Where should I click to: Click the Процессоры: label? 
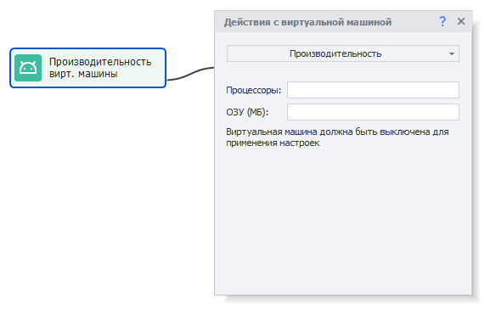[253, 91]
